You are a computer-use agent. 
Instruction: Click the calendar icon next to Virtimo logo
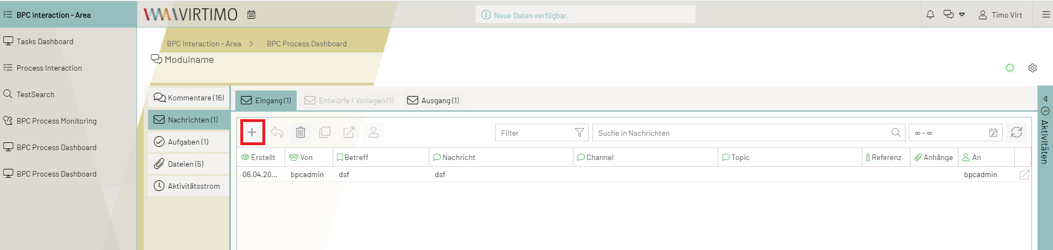pos(251,15)
